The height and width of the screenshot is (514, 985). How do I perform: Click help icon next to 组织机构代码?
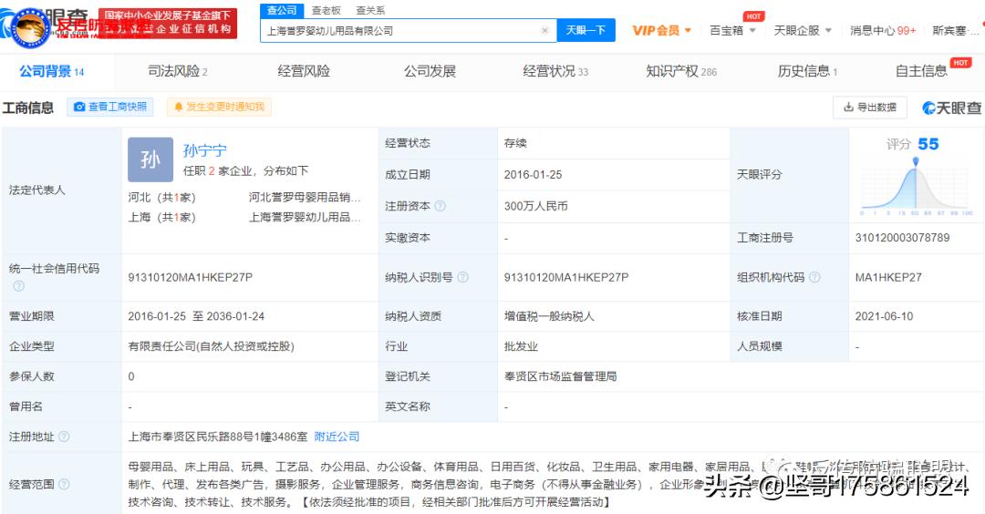(x=814, y=277)
